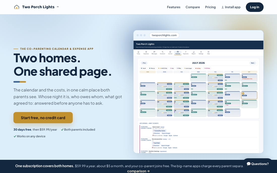Click Open in Google under Soccer practice
This screenshot has width=277, height=173.
(165, 146)
